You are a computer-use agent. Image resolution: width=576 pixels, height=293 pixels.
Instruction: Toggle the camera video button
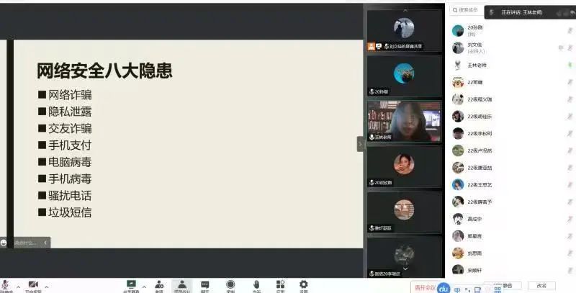(x=33, y=285)
